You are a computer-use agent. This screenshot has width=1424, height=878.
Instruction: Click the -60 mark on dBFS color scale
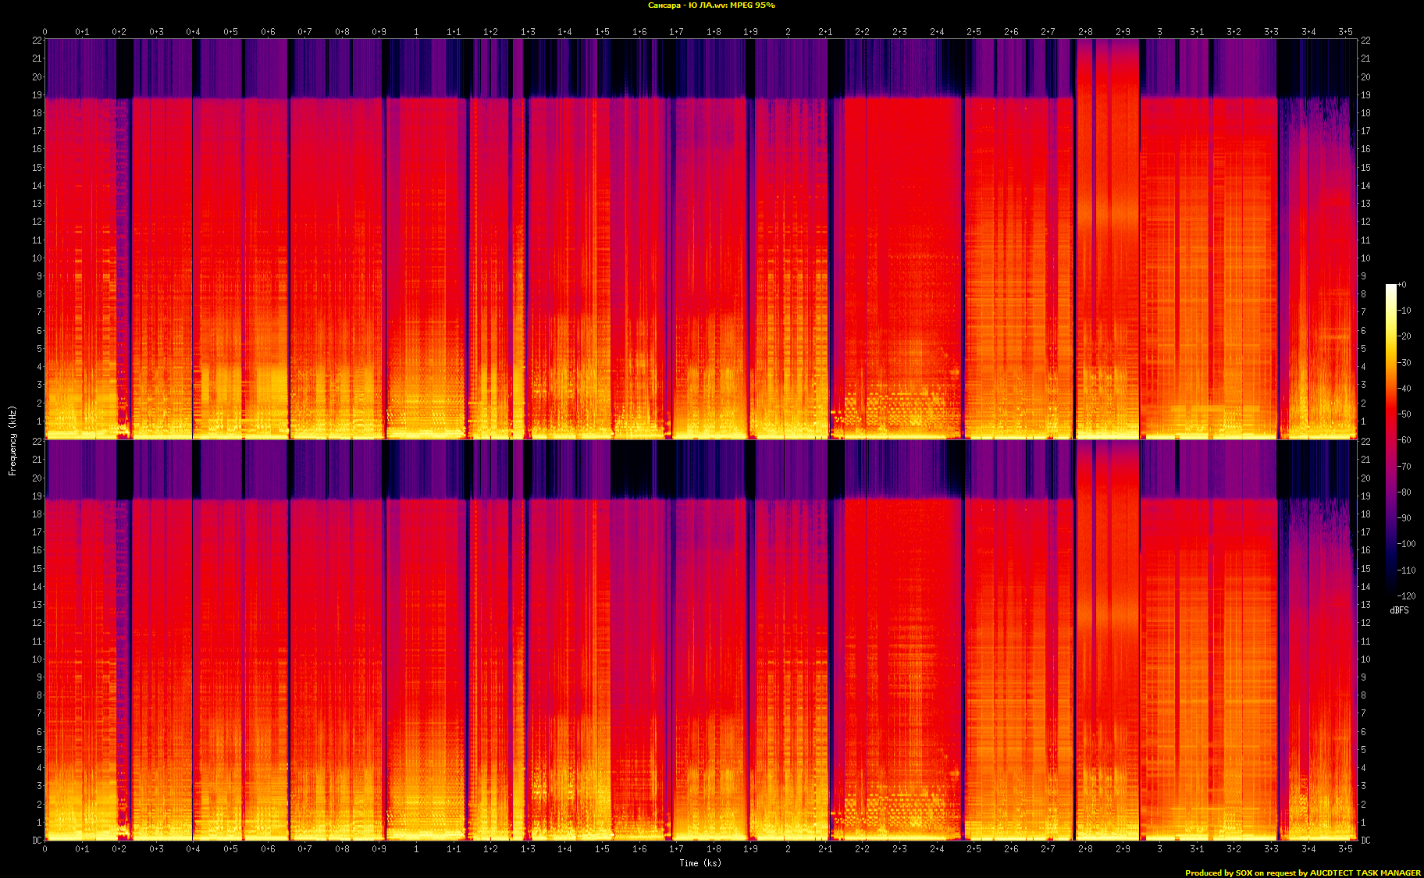[1404, 440]
